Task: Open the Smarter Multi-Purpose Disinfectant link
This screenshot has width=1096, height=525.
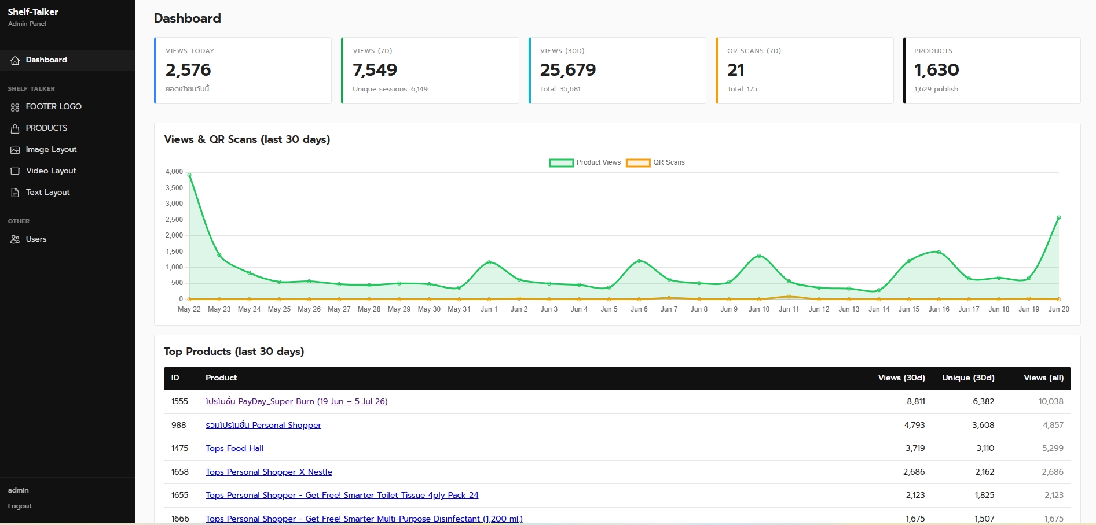Action: pyautogui.click(x=364, y=519)
